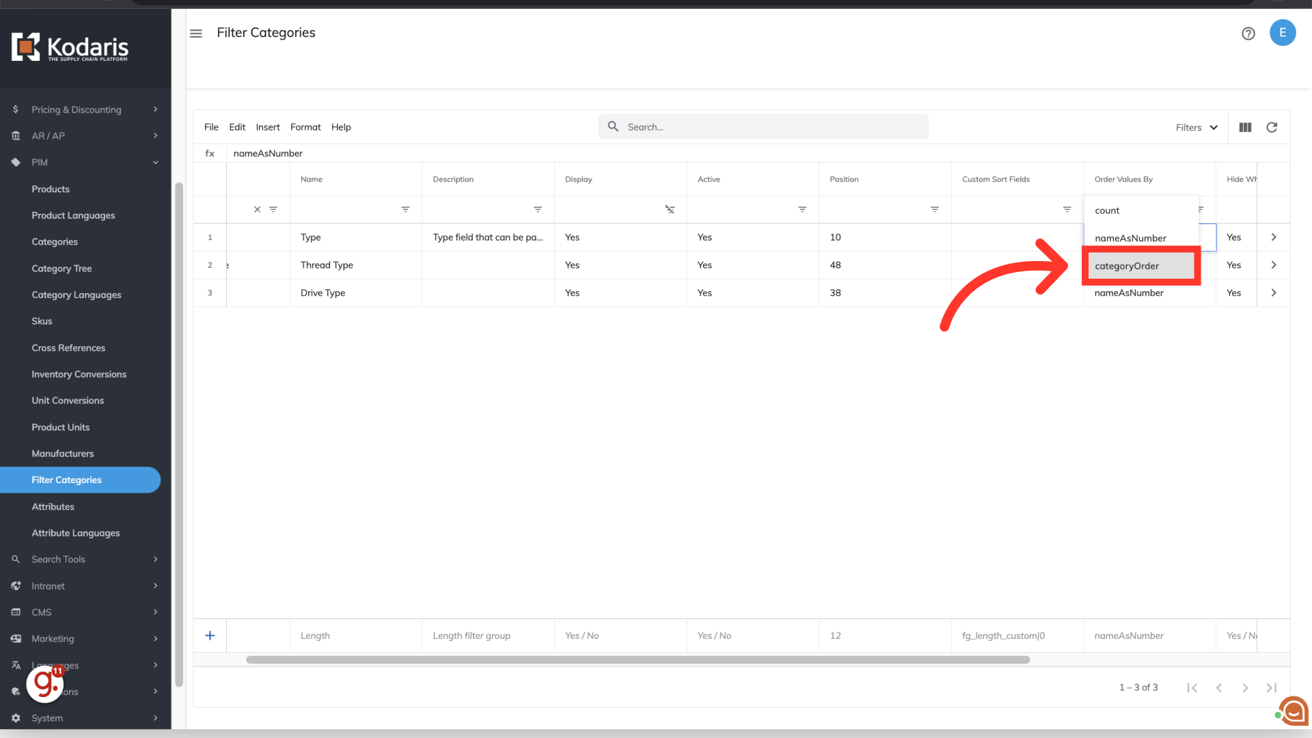Open the Filters dropdown
The image size is (1312, 738).
click(x=1196, y=128)
